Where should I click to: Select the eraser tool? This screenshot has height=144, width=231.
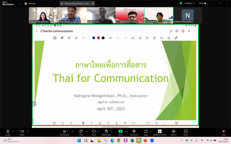pyautogui.click(x=76, y=38)
